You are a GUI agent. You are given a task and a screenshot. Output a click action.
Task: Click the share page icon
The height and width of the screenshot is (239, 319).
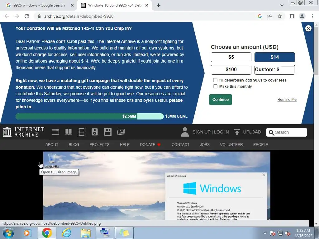[270, 16]
